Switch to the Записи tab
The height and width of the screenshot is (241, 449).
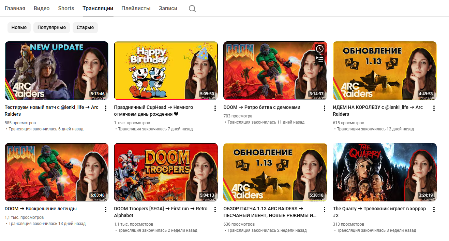(x=168, y=8)
